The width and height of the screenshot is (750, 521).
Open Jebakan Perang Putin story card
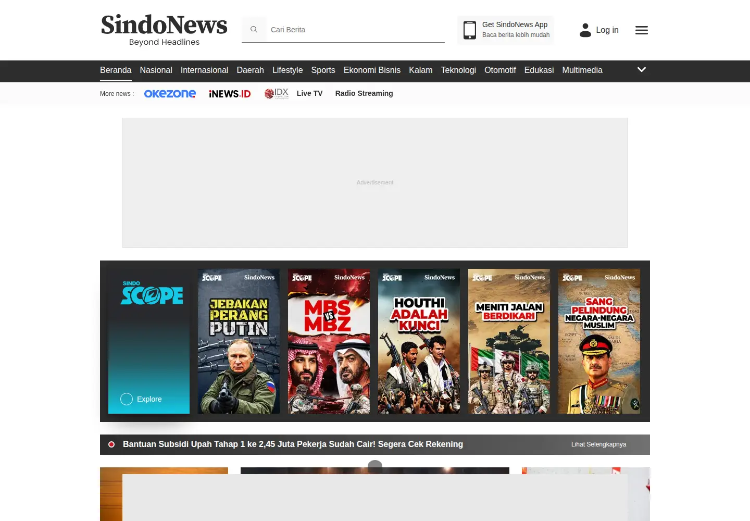pyautogui.click(x=239, y=341)
